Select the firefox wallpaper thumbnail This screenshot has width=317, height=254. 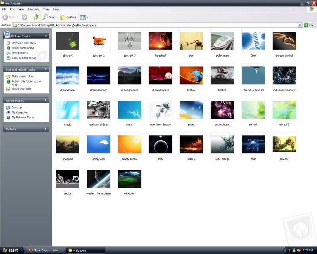191,75
